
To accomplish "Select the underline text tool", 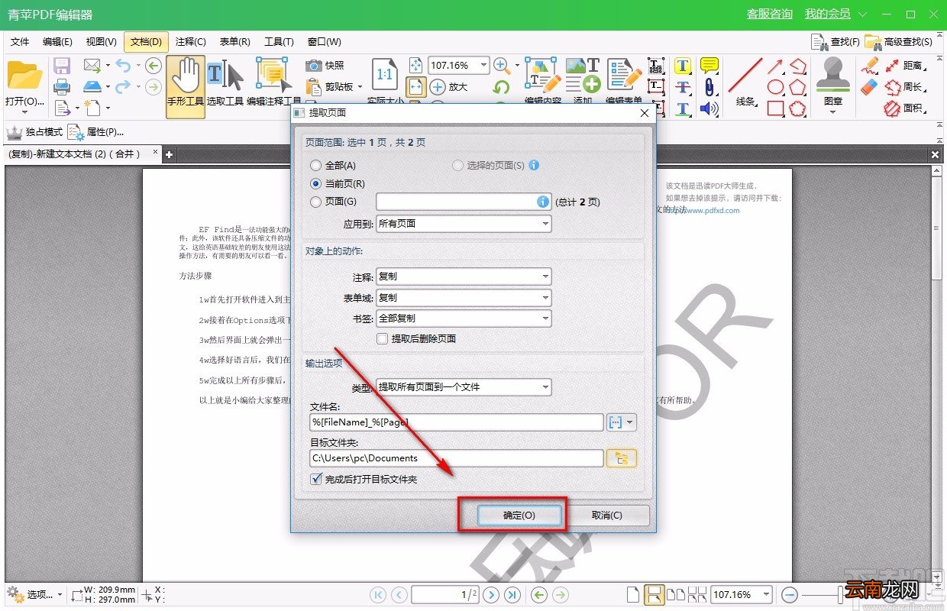I will (x=683, y=108).
